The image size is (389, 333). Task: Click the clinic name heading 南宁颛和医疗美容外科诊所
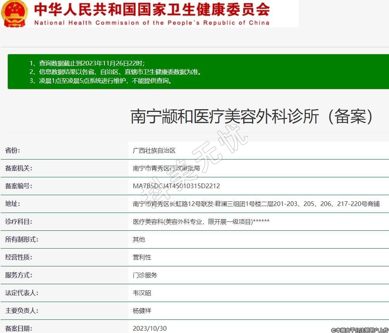click(x=252, y=116)
